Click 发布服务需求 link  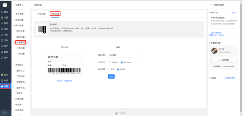point(231,78)
